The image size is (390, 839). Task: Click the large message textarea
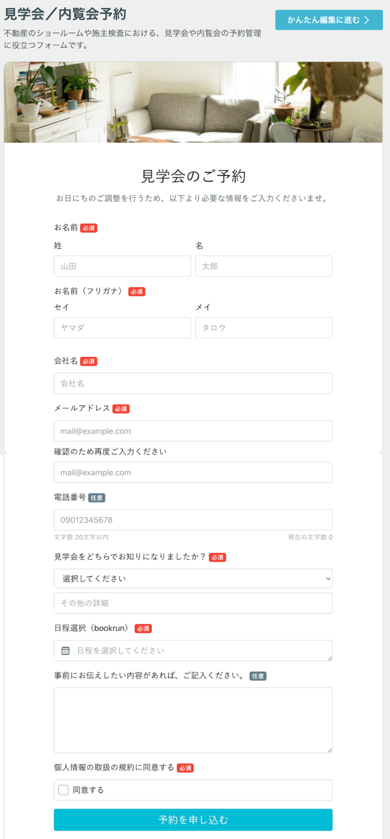click(x=193, y=720)
